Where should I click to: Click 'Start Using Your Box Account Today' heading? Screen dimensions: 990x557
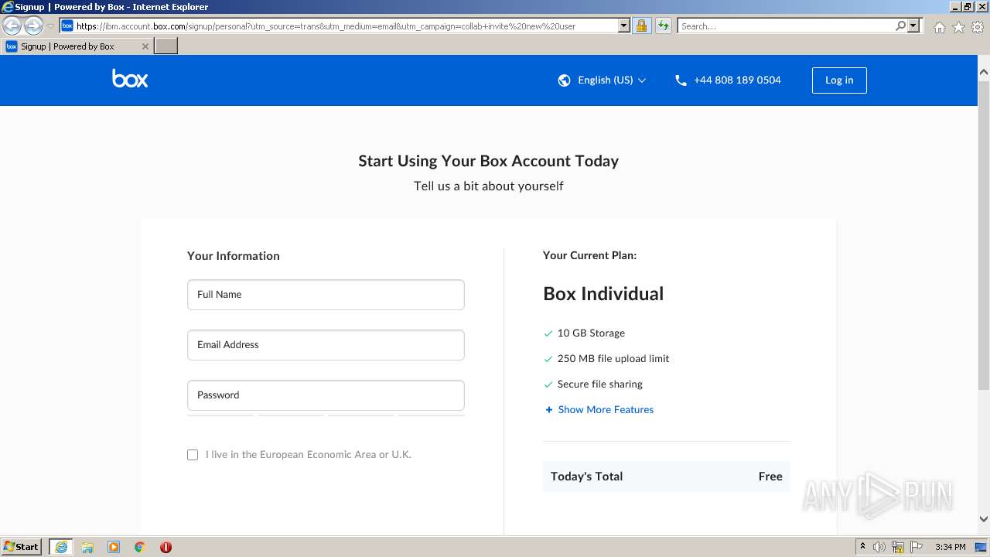(489, 161)
